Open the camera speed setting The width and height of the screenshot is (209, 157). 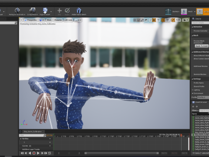(x=185, y=20)
